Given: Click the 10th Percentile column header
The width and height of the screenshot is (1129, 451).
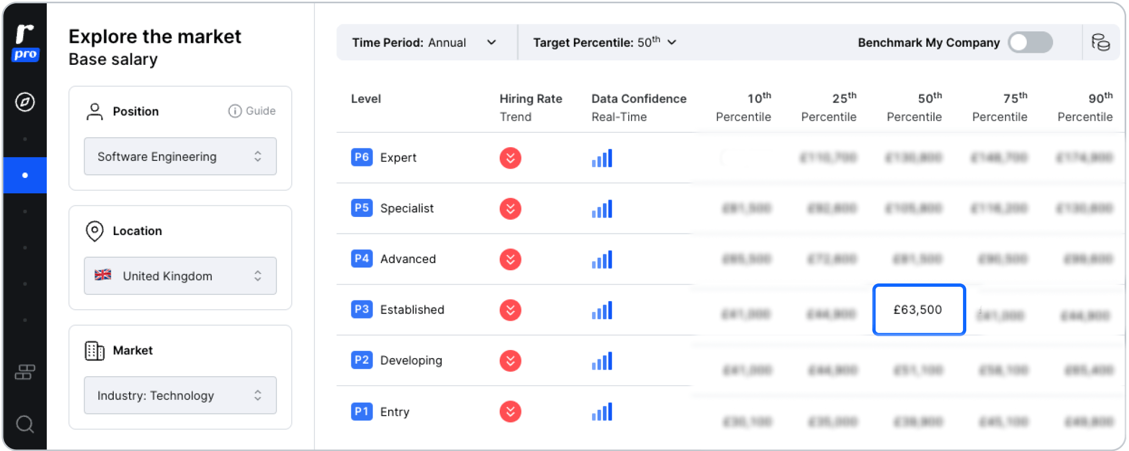Looking at the screenshot, I should [x=744, y=107].
